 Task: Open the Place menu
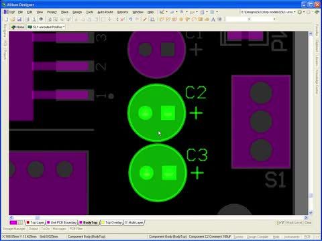coord(64,12)
